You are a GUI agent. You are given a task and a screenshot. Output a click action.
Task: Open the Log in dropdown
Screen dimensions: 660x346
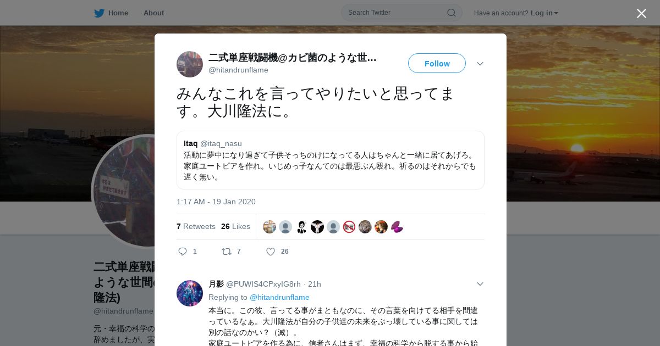[544, 13]
